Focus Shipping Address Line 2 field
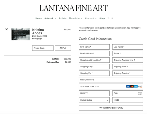 128,60
